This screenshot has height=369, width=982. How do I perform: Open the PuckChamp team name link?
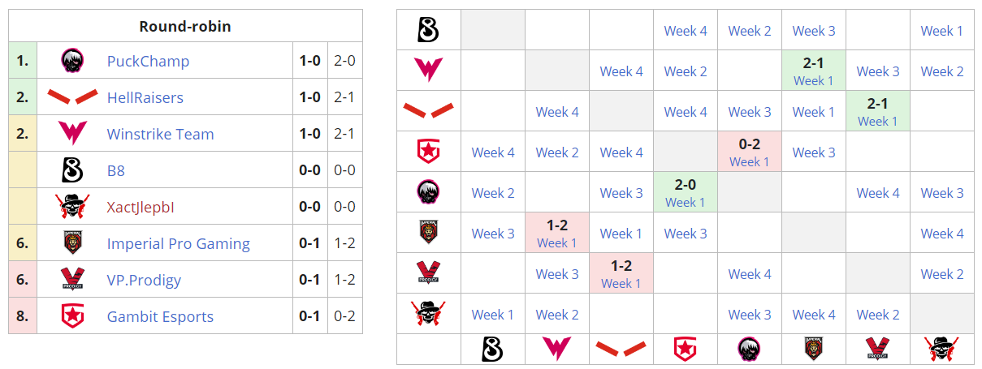(148, 61)
